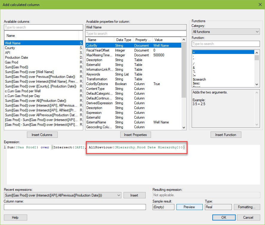
Task: Cancel the calculated column dialog
Action: click(x=248, y=218)
